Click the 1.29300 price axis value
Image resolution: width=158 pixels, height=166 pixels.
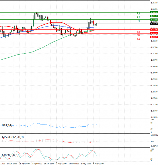[154, 79]
